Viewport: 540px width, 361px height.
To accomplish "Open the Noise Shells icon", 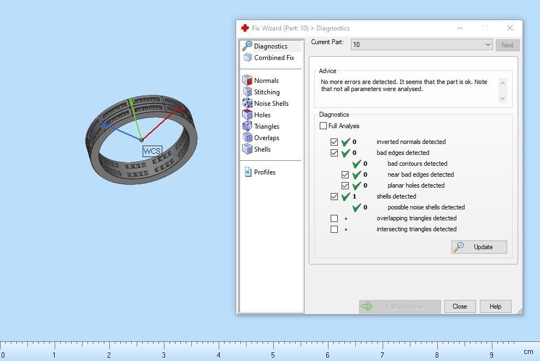I will [x=247, y=103].
